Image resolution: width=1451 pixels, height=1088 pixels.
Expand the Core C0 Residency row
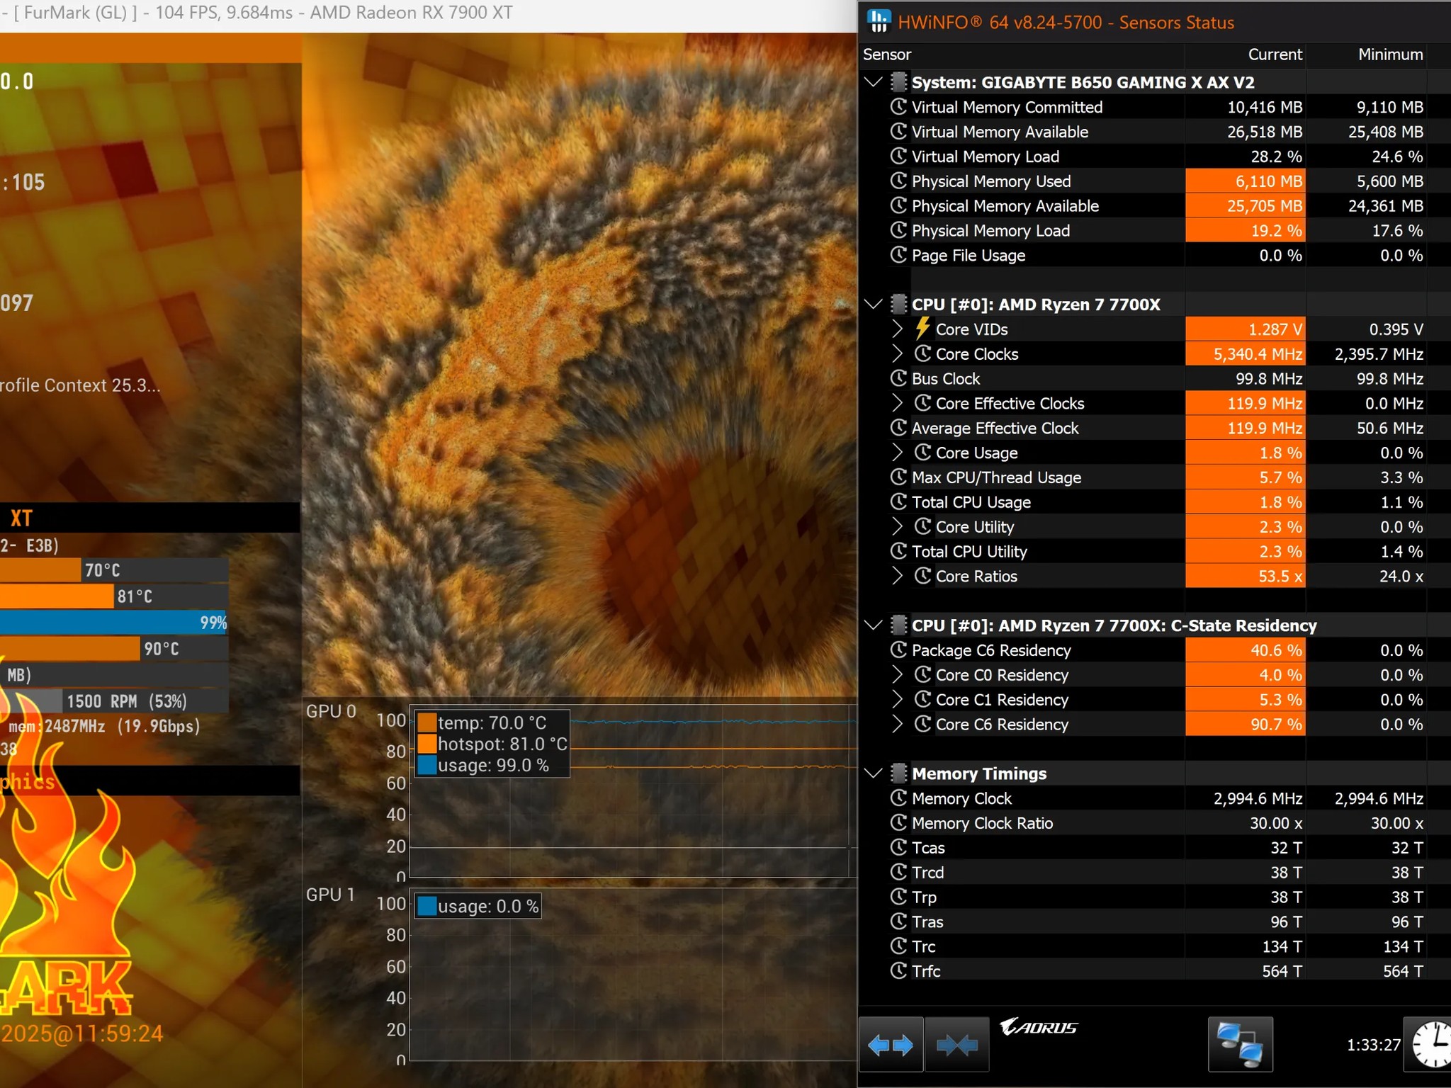tap(898, 674)
